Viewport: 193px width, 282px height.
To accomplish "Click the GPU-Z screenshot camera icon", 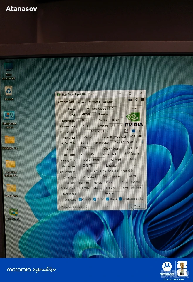I will click(130, 100).
